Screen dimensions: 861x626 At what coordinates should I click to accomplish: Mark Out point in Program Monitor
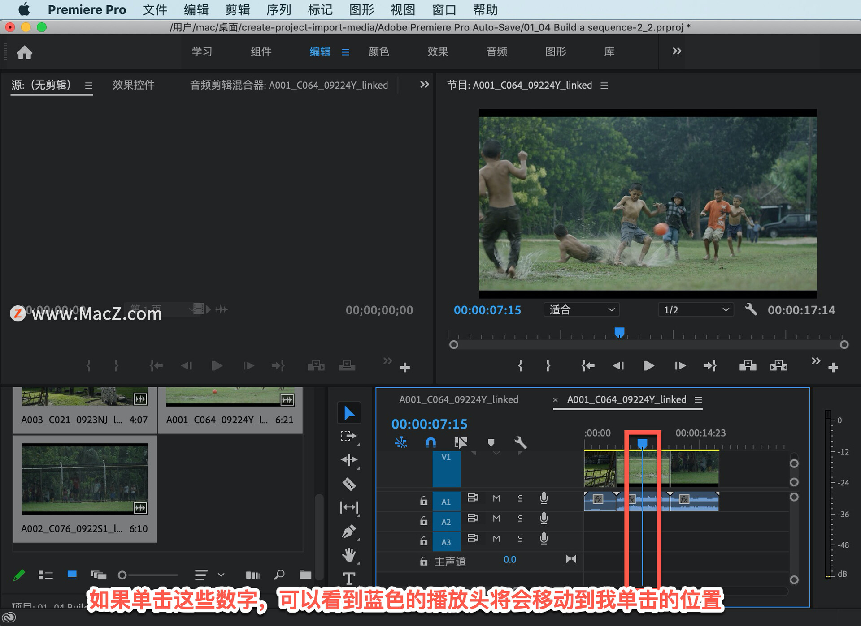(x=548, y=366)
